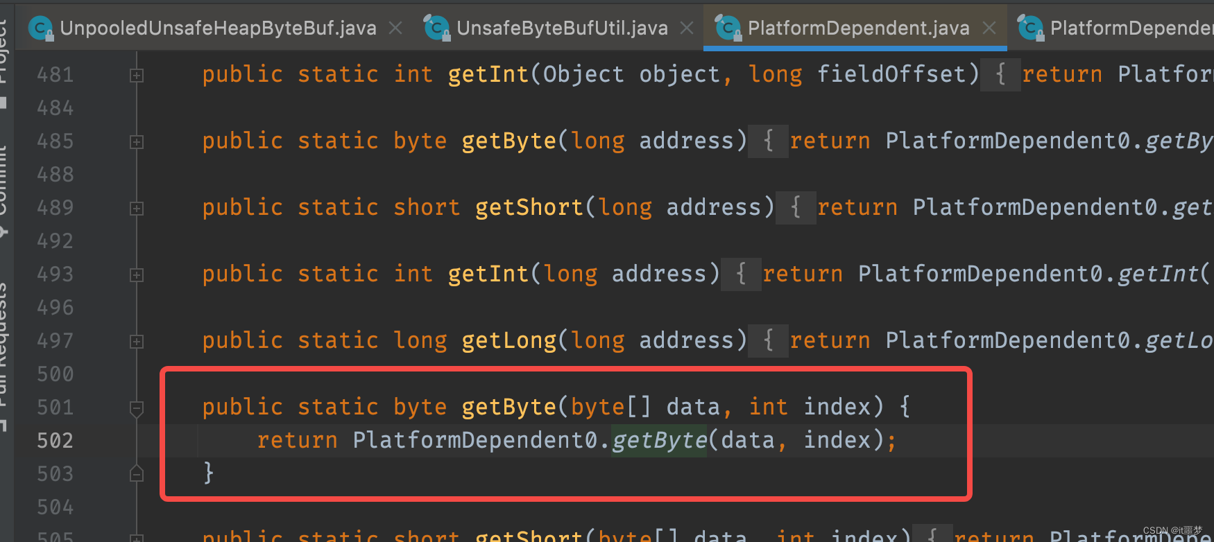Click closing brace on line 503
Viewport: 1214px width, 542px height.
click(x=208, y=473)
